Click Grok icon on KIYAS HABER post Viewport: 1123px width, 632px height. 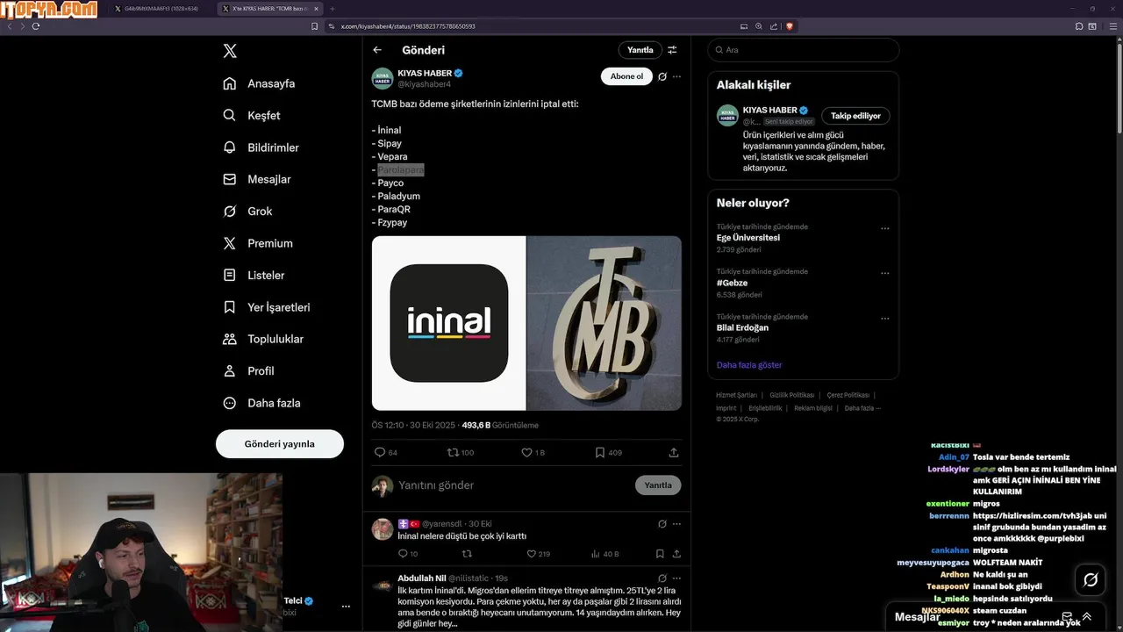(662, 76)
